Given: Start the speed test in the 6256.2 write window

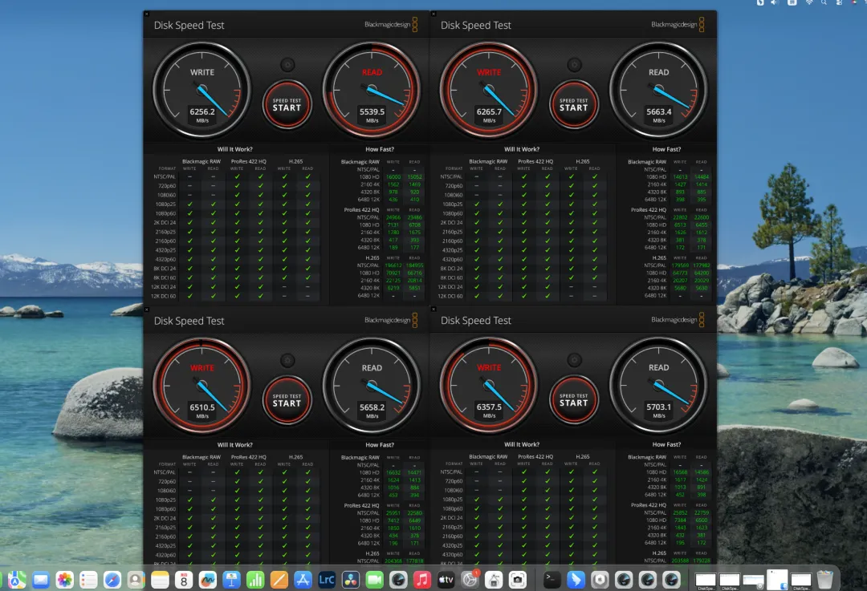Looking at the screenshot, I should [x=287, y=104].
